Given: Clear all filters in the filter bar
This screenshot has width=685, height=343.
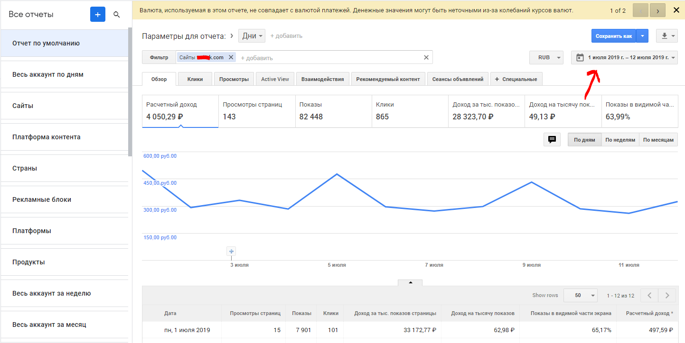Looking at the screenshot, I should coord(426,57).
